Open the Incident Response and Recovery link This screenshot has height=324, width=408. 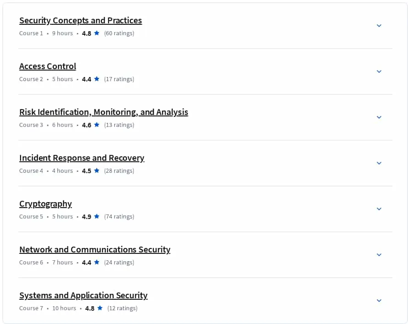click(82, 158)
